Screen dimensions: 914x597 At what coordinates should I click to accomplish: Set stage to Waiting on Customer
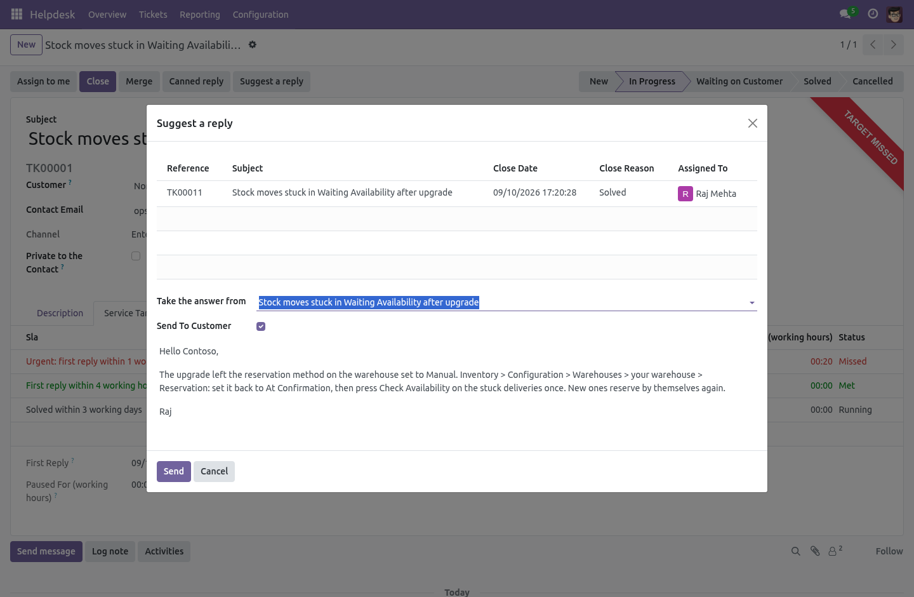point(739,81)
